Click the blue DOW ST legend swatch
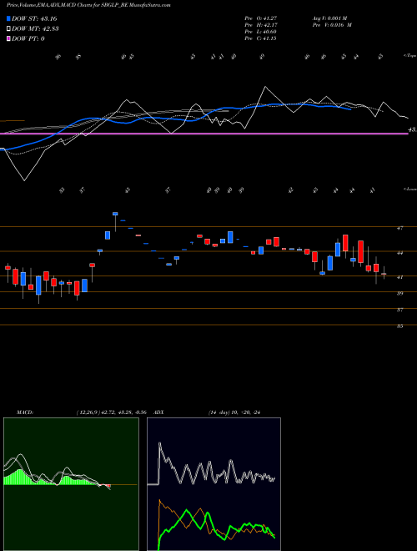 [8, 18]
